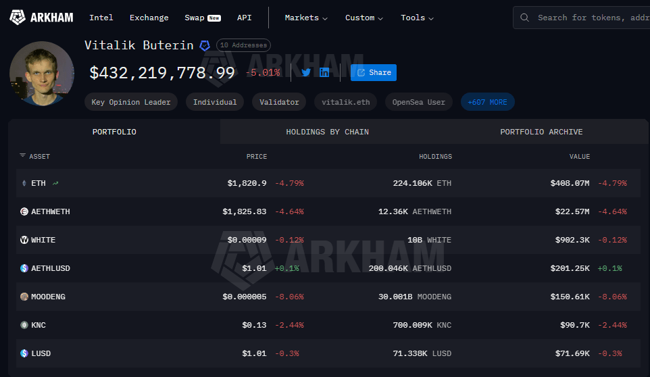Switch to Holdings By Chain tab

[x=327, y=132]
